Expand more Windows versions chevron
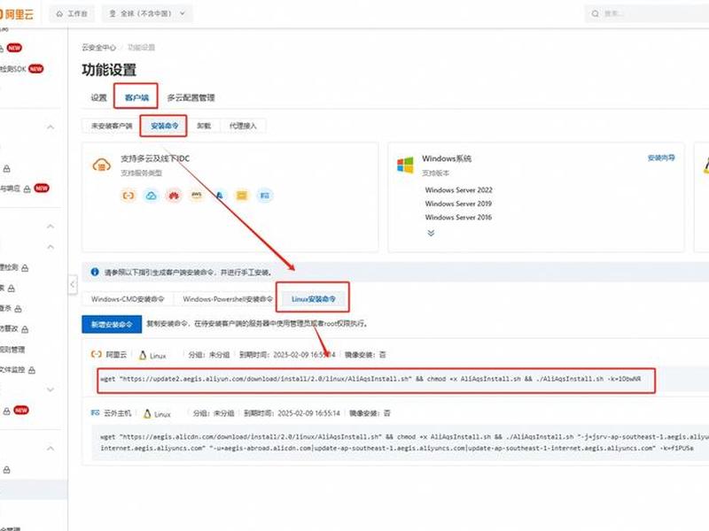The height and width of the screenshot is (531, 709). 431,233
